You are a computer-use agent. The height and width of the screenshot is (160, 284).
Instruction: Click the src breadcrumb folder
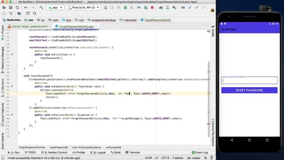click(41, 20)
